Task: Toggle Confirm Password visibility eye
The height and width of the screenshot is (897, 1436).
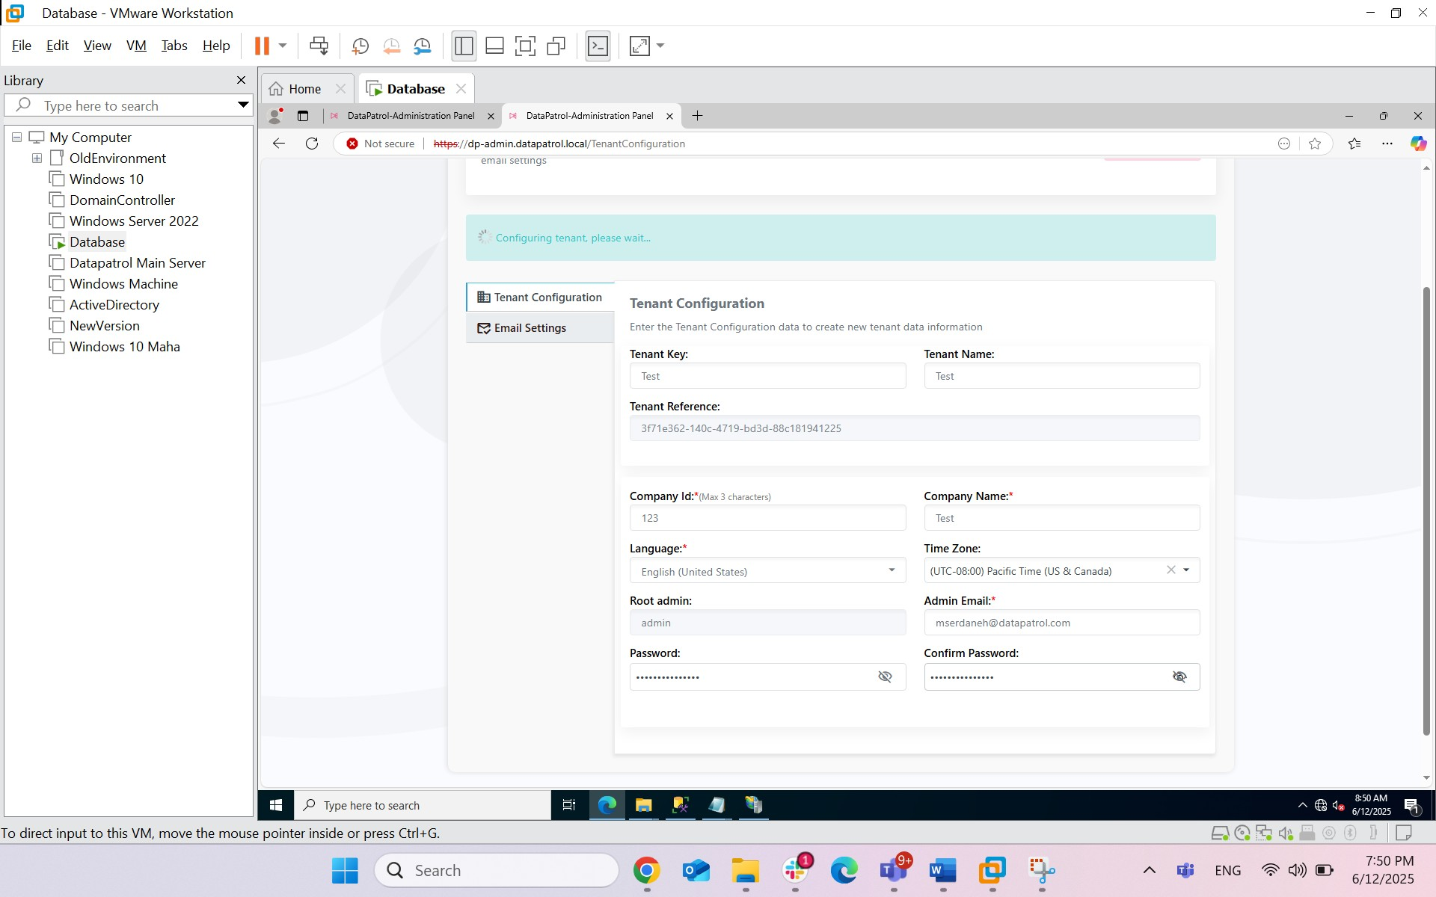Action: coord(1179,676)
